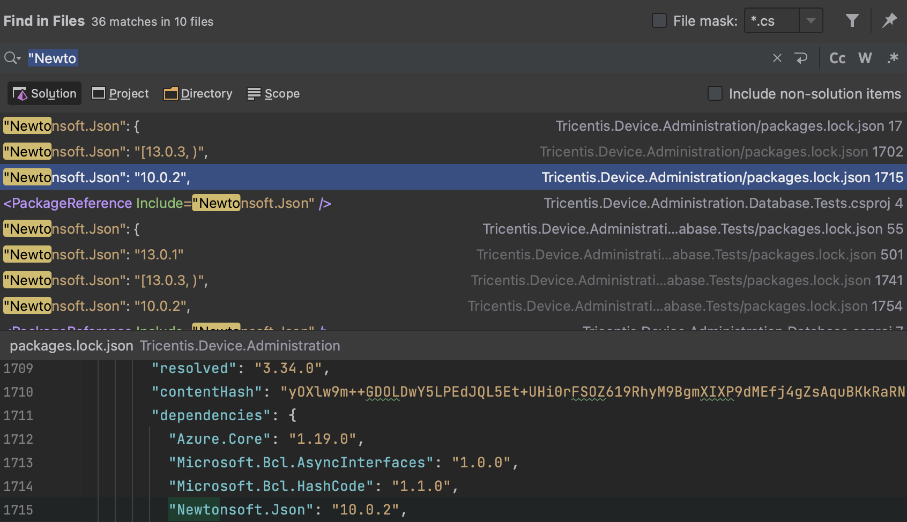Select result "[13.0.3, )" at Tricentis.Device.Administration line 1702
This screenshot has height=522, width=907.
tap(453, 152)
